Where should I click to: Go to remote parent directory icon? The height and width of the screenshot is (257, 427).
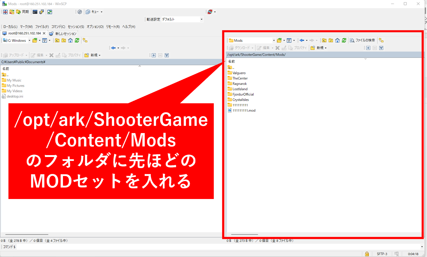point(324,40)
